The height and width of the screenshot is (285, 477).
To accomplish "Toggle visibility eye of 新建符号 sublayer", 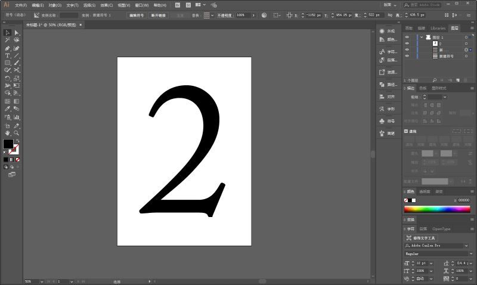I will (x=407, y=56).
